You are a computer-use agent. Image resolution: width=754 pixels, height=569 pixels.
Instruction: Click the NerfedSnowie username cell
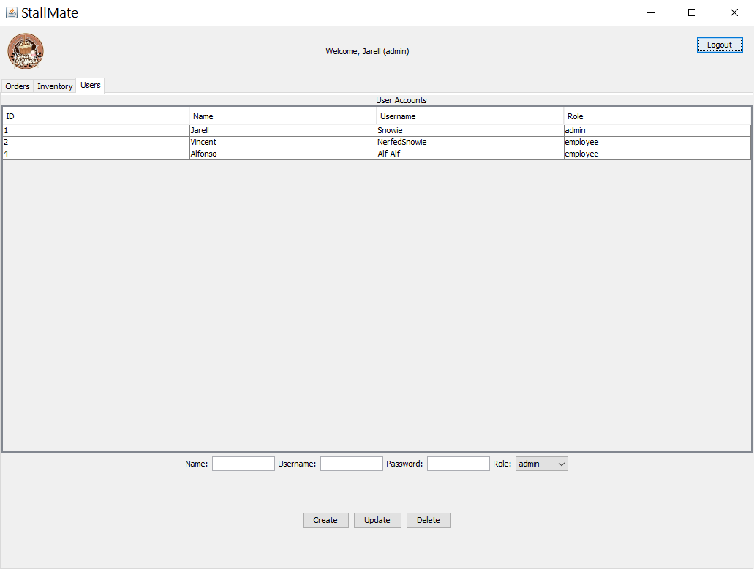(470, 142)
